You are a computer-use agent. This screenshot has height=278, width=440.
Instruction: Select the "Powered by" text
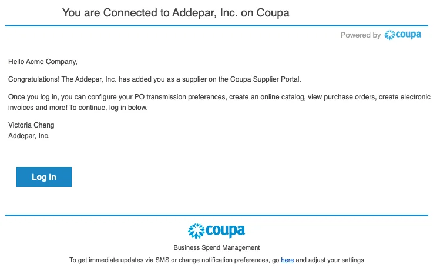tap(361, 35)
